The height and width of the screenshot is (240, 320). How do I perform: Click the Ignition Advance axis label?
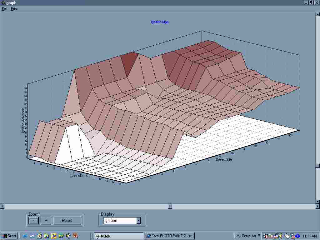pos(23,120)
